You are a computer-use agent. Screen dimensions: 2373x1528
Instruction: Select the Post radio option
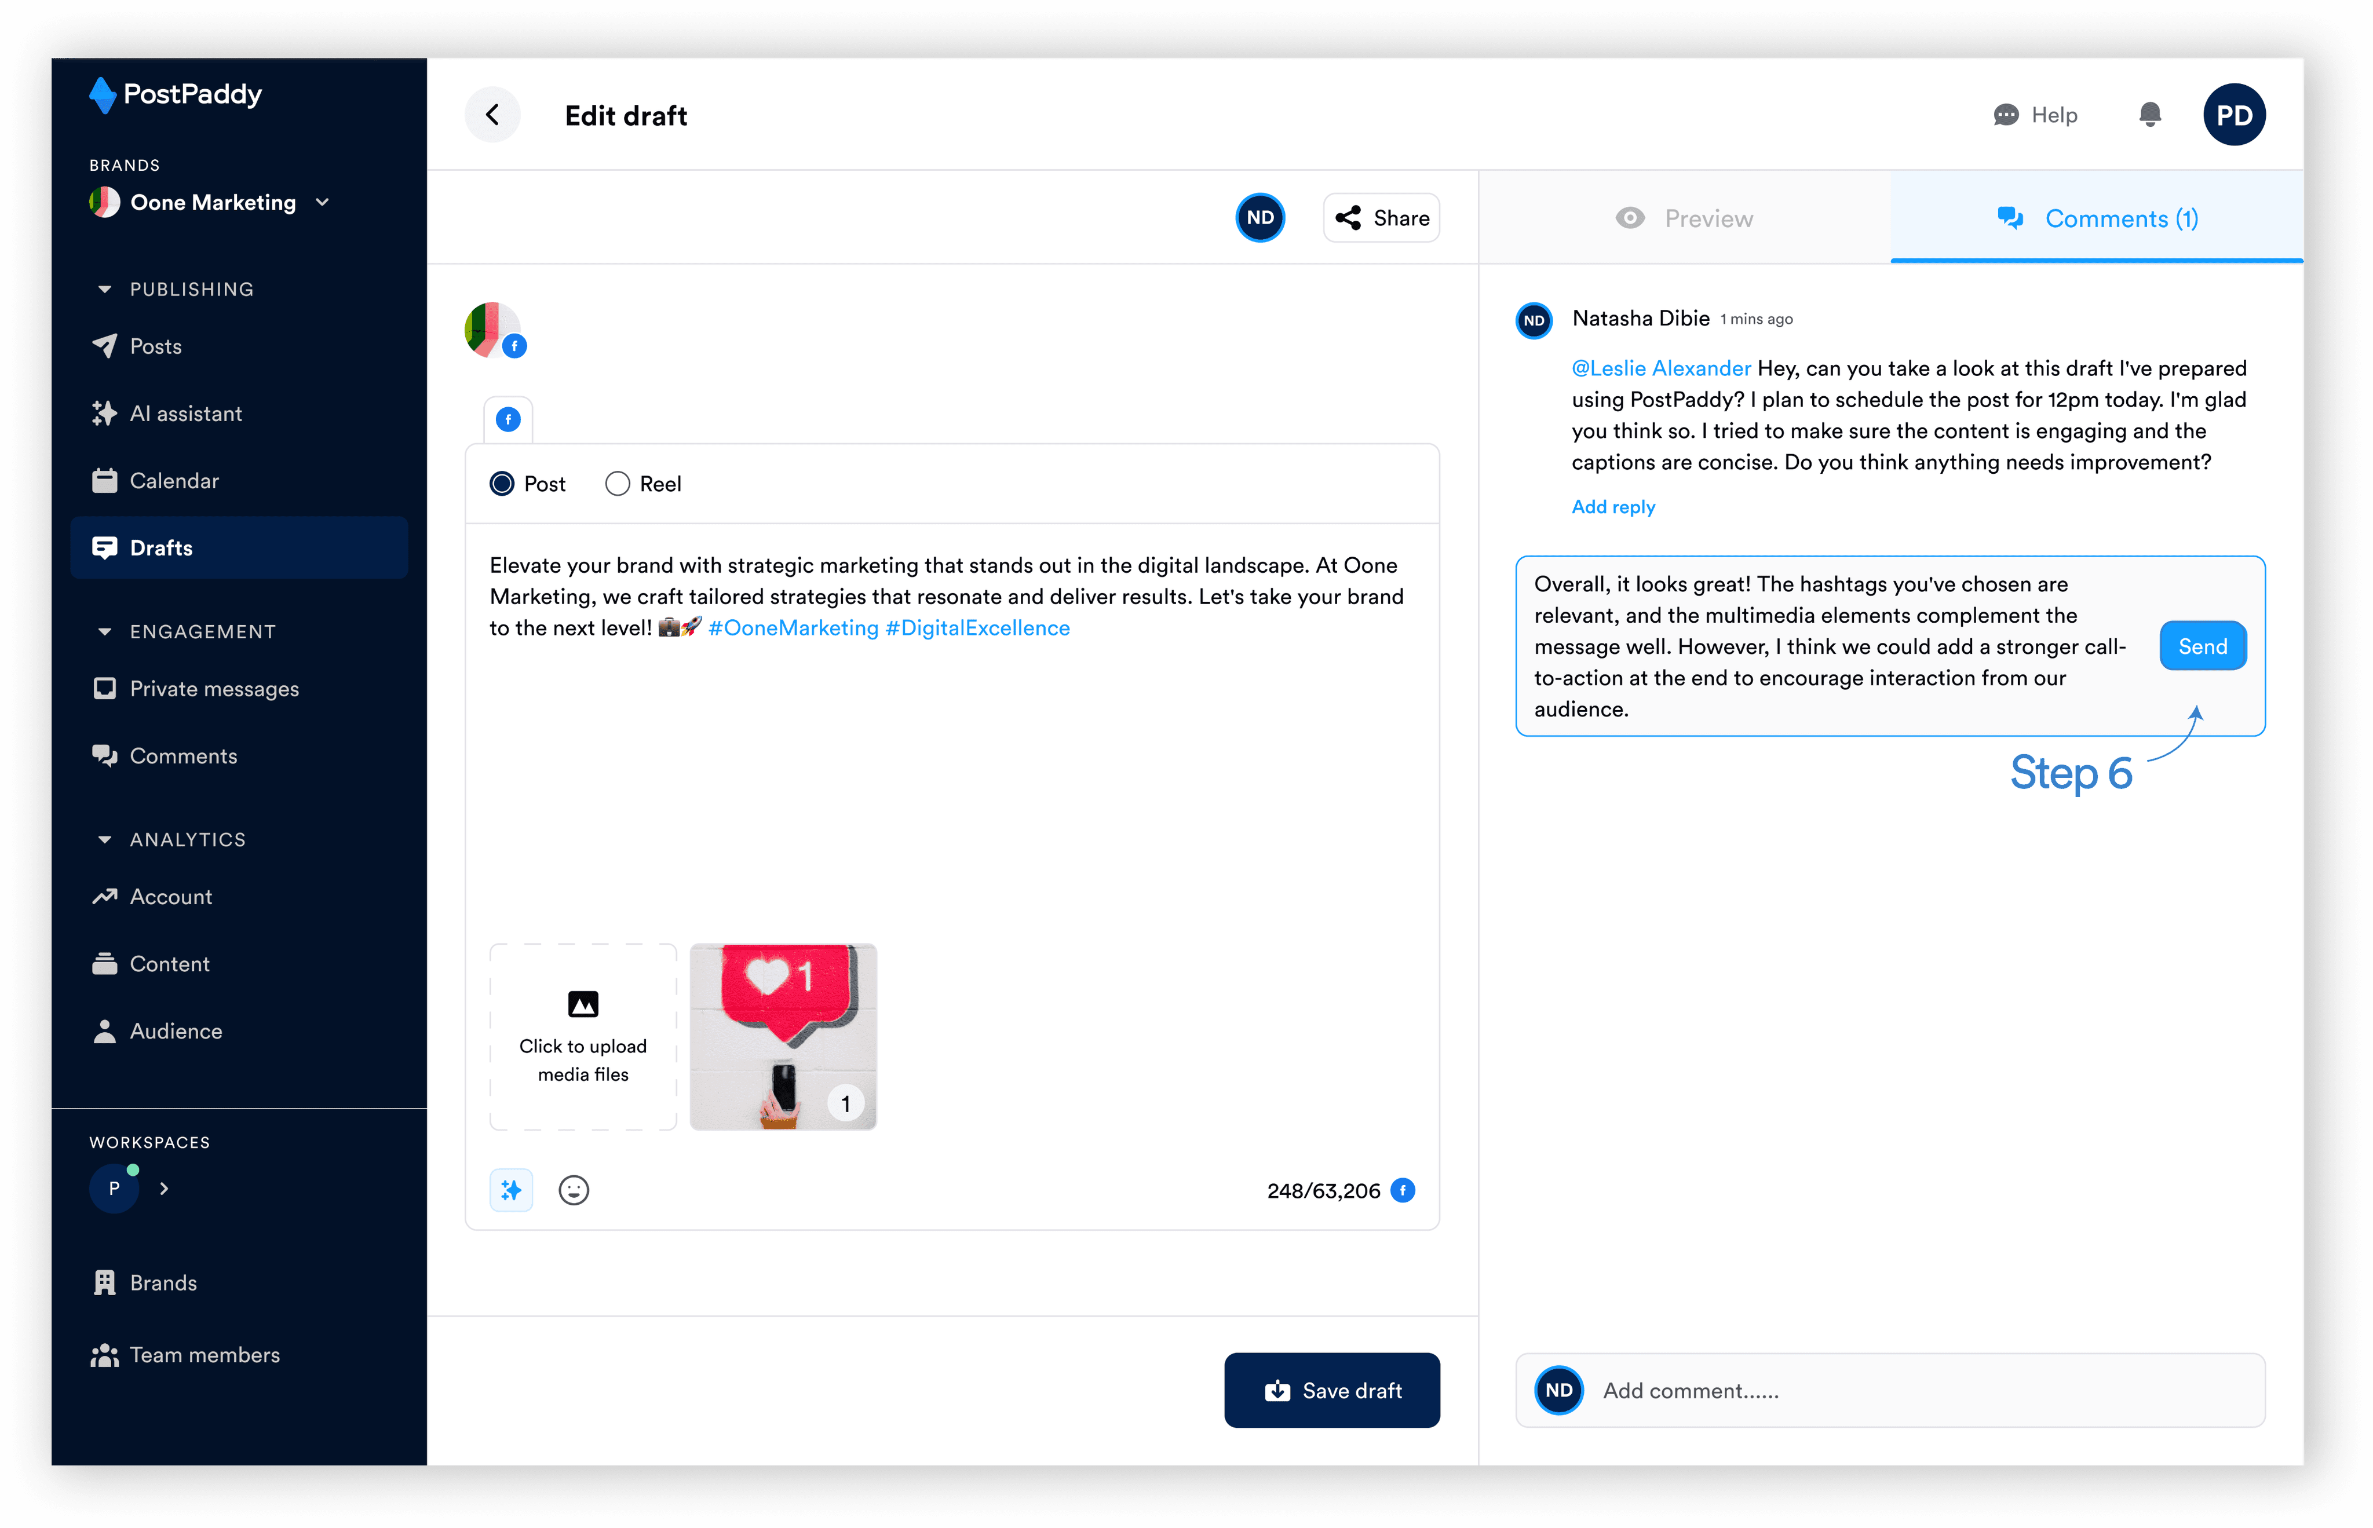coord(502,484)
